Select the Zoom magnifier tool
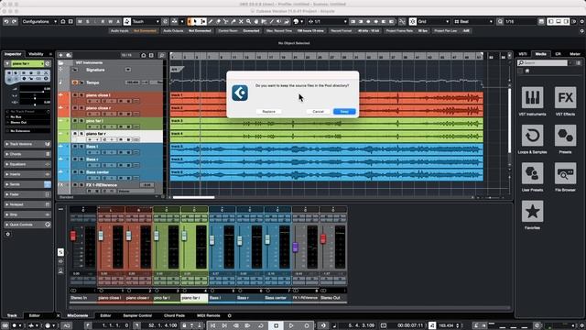The height and width of the screenshot is (330, 586). pyautogui.click(x=248, y=22)
